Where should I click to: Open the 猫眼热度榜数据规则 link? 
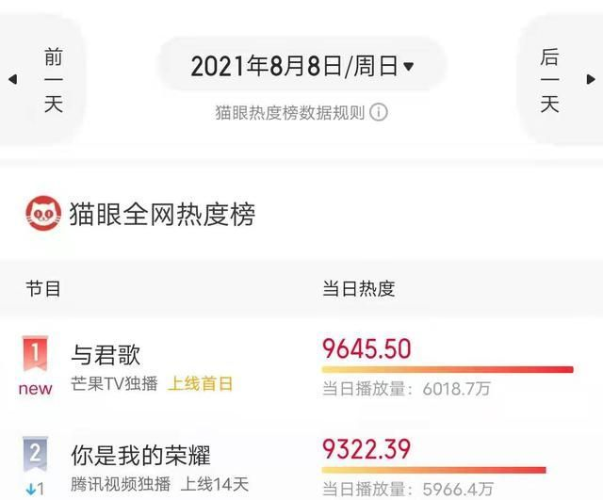click(290, 112)
